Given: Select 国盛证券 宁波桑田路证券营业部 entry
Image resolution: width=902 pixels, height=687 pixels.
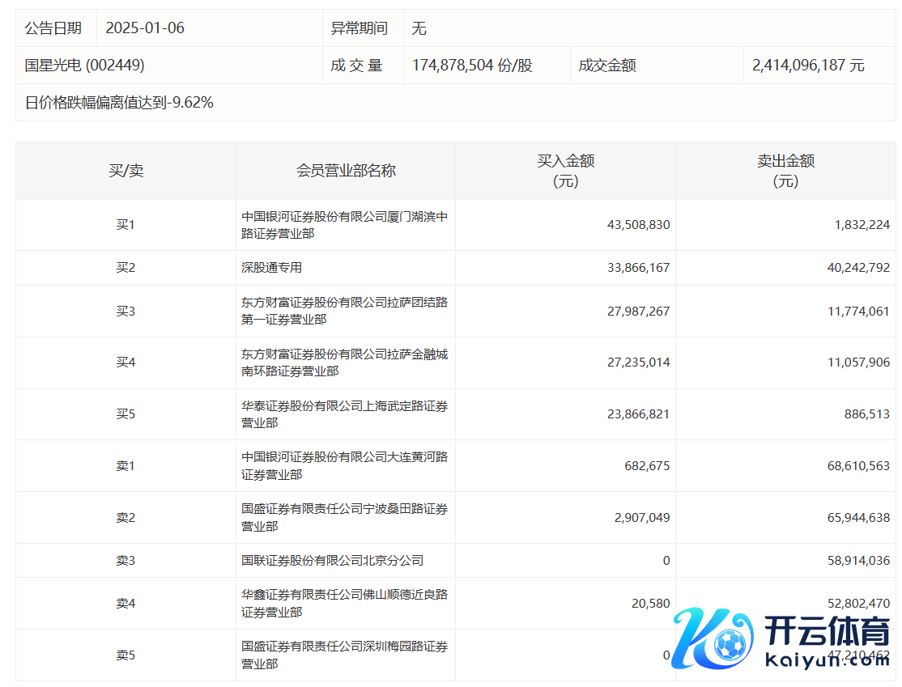Looking at the screenshot, I should click(x=344, y=518).
